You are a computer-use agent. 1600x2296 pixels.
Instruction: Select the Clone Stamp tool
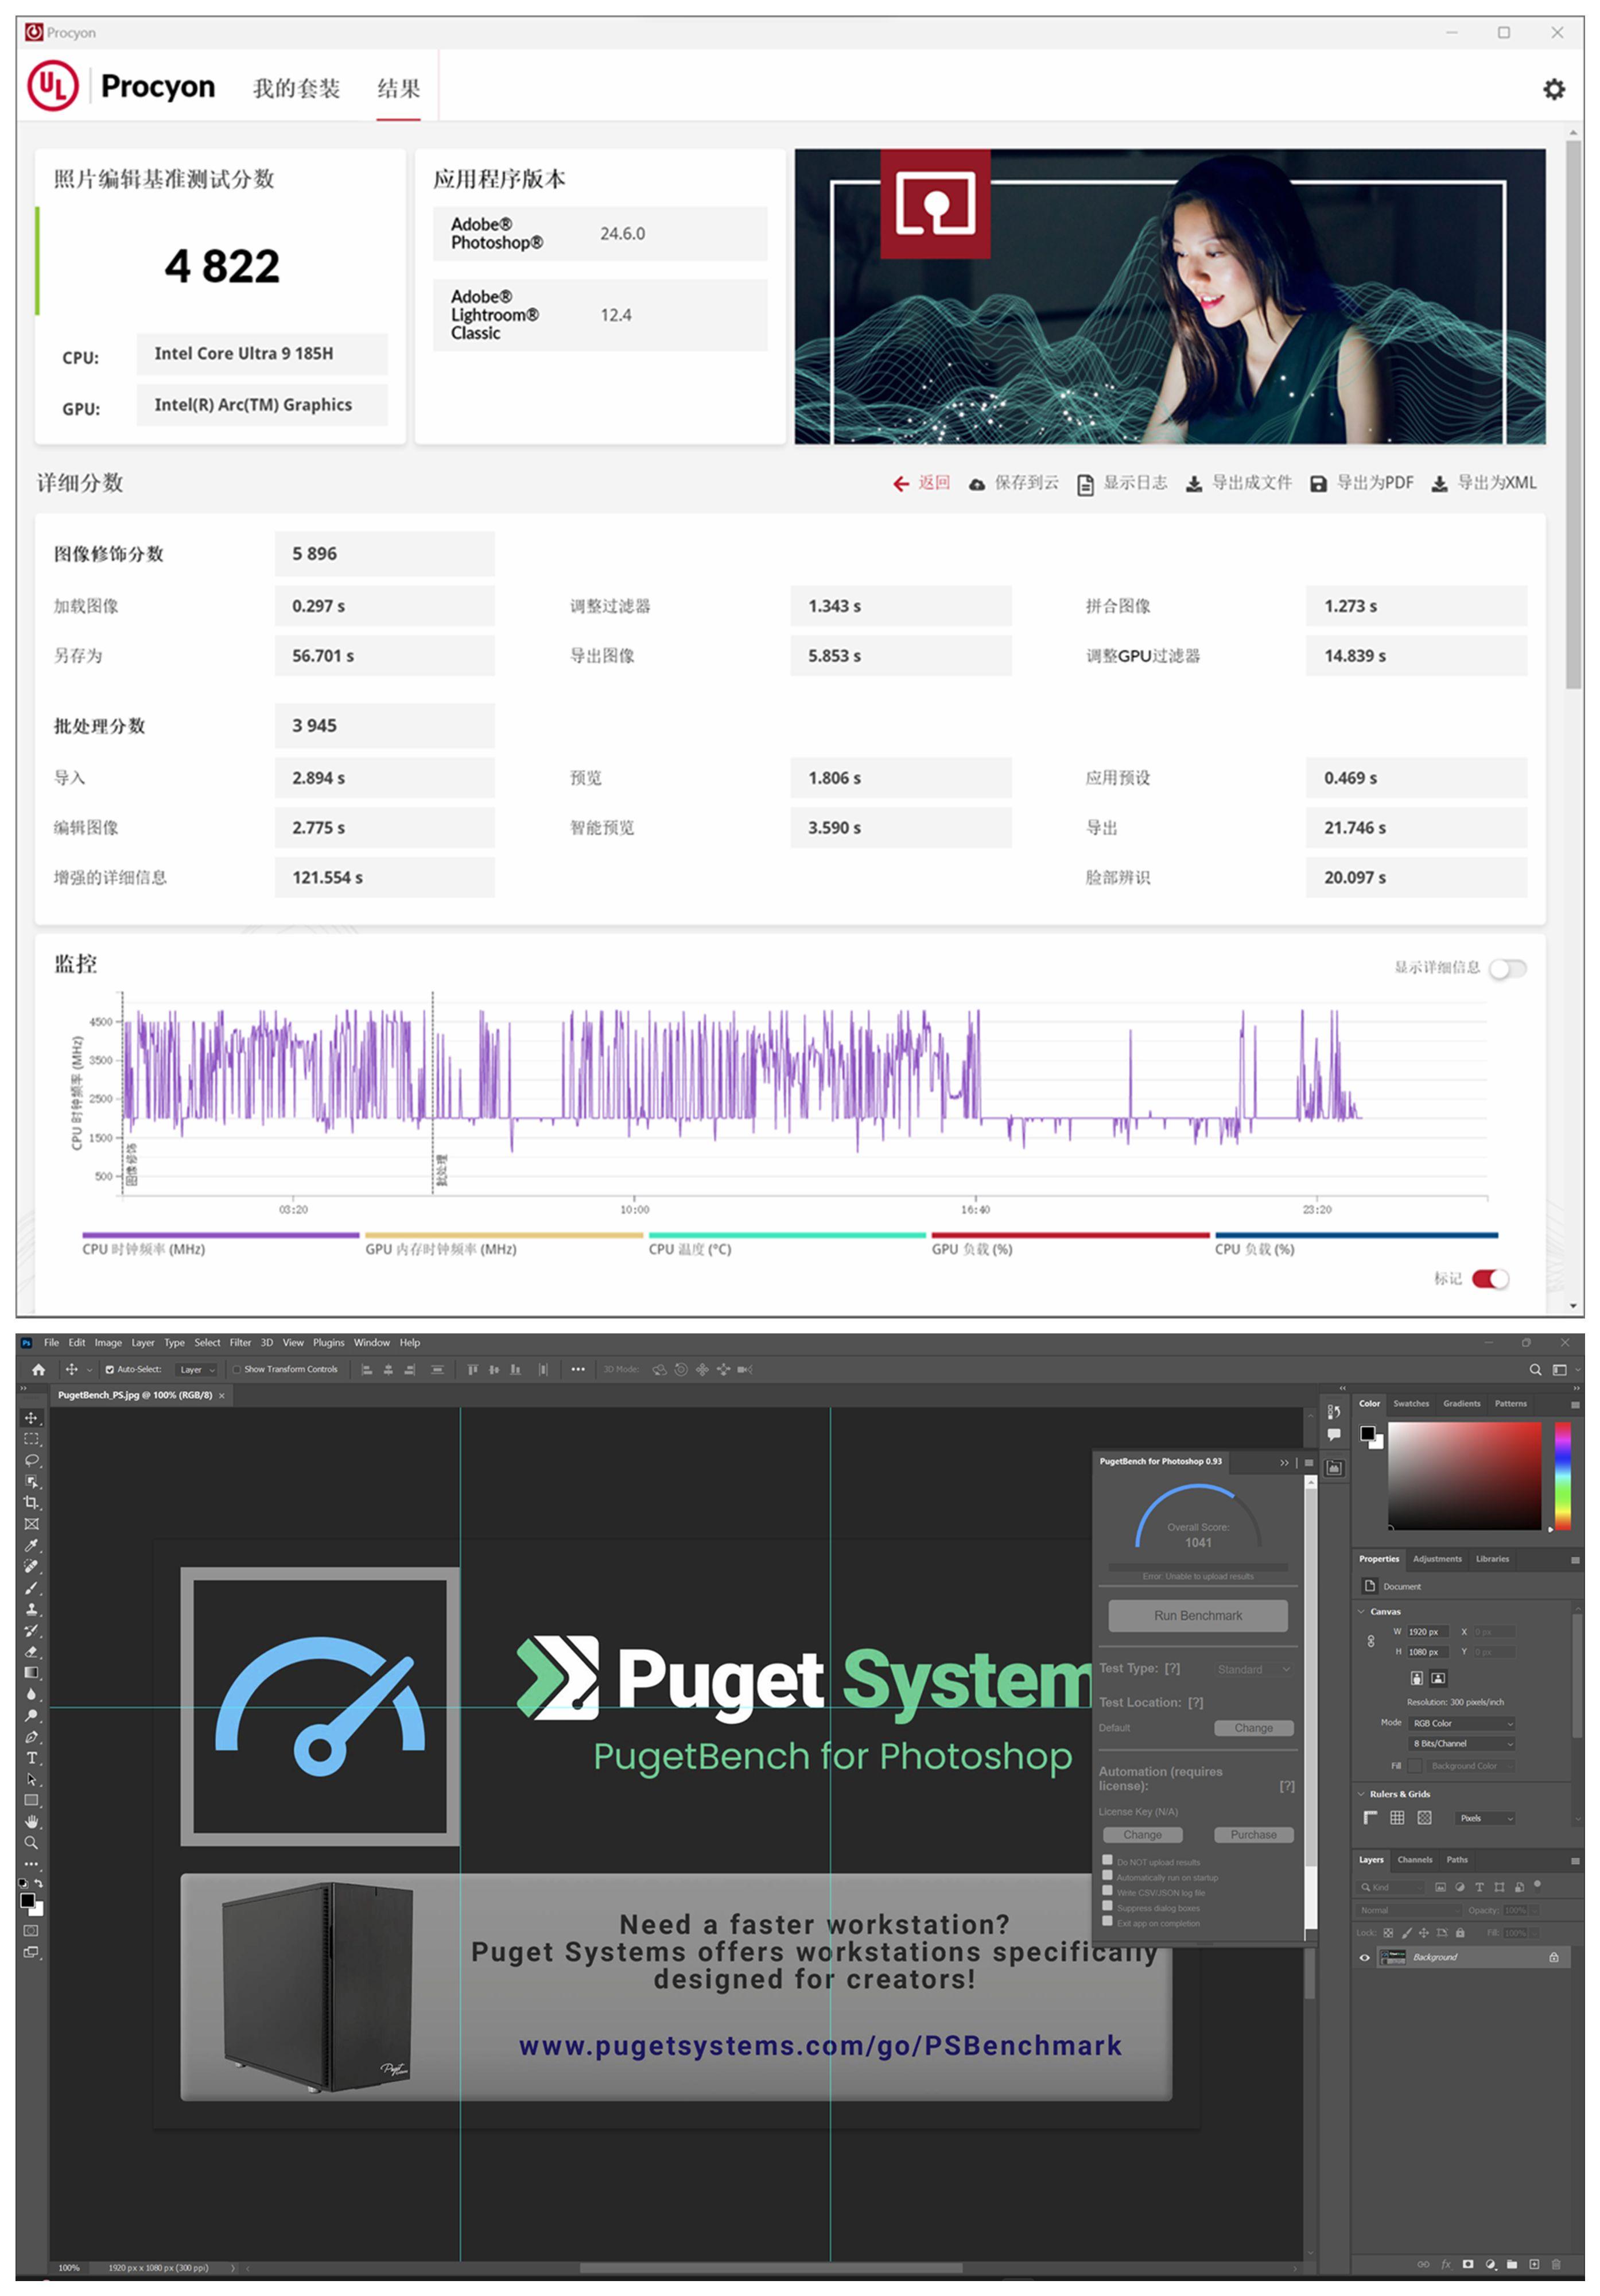[x=31, y=1610]
